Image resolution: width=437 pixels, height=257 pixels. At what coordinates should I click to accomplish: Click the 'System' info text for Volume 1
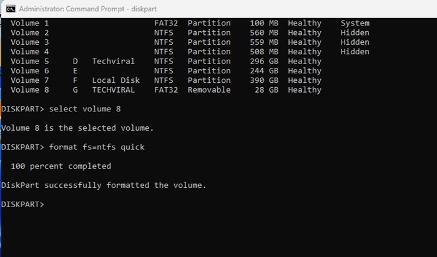point(355,24)
